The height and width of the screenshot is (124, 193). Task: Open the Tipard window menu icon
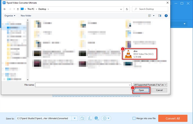(171, 4)
